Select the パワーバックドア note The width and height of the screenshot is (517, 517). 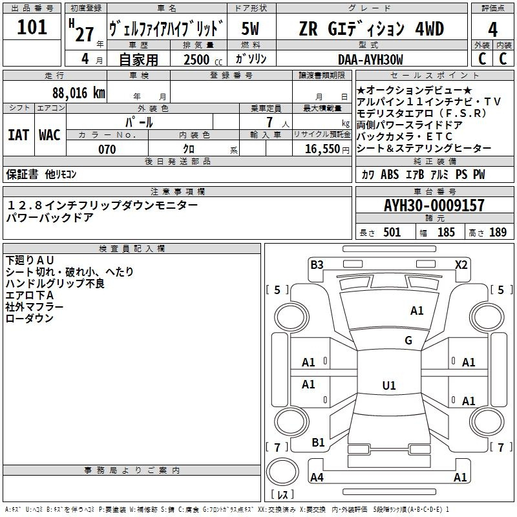pos(50,218)
